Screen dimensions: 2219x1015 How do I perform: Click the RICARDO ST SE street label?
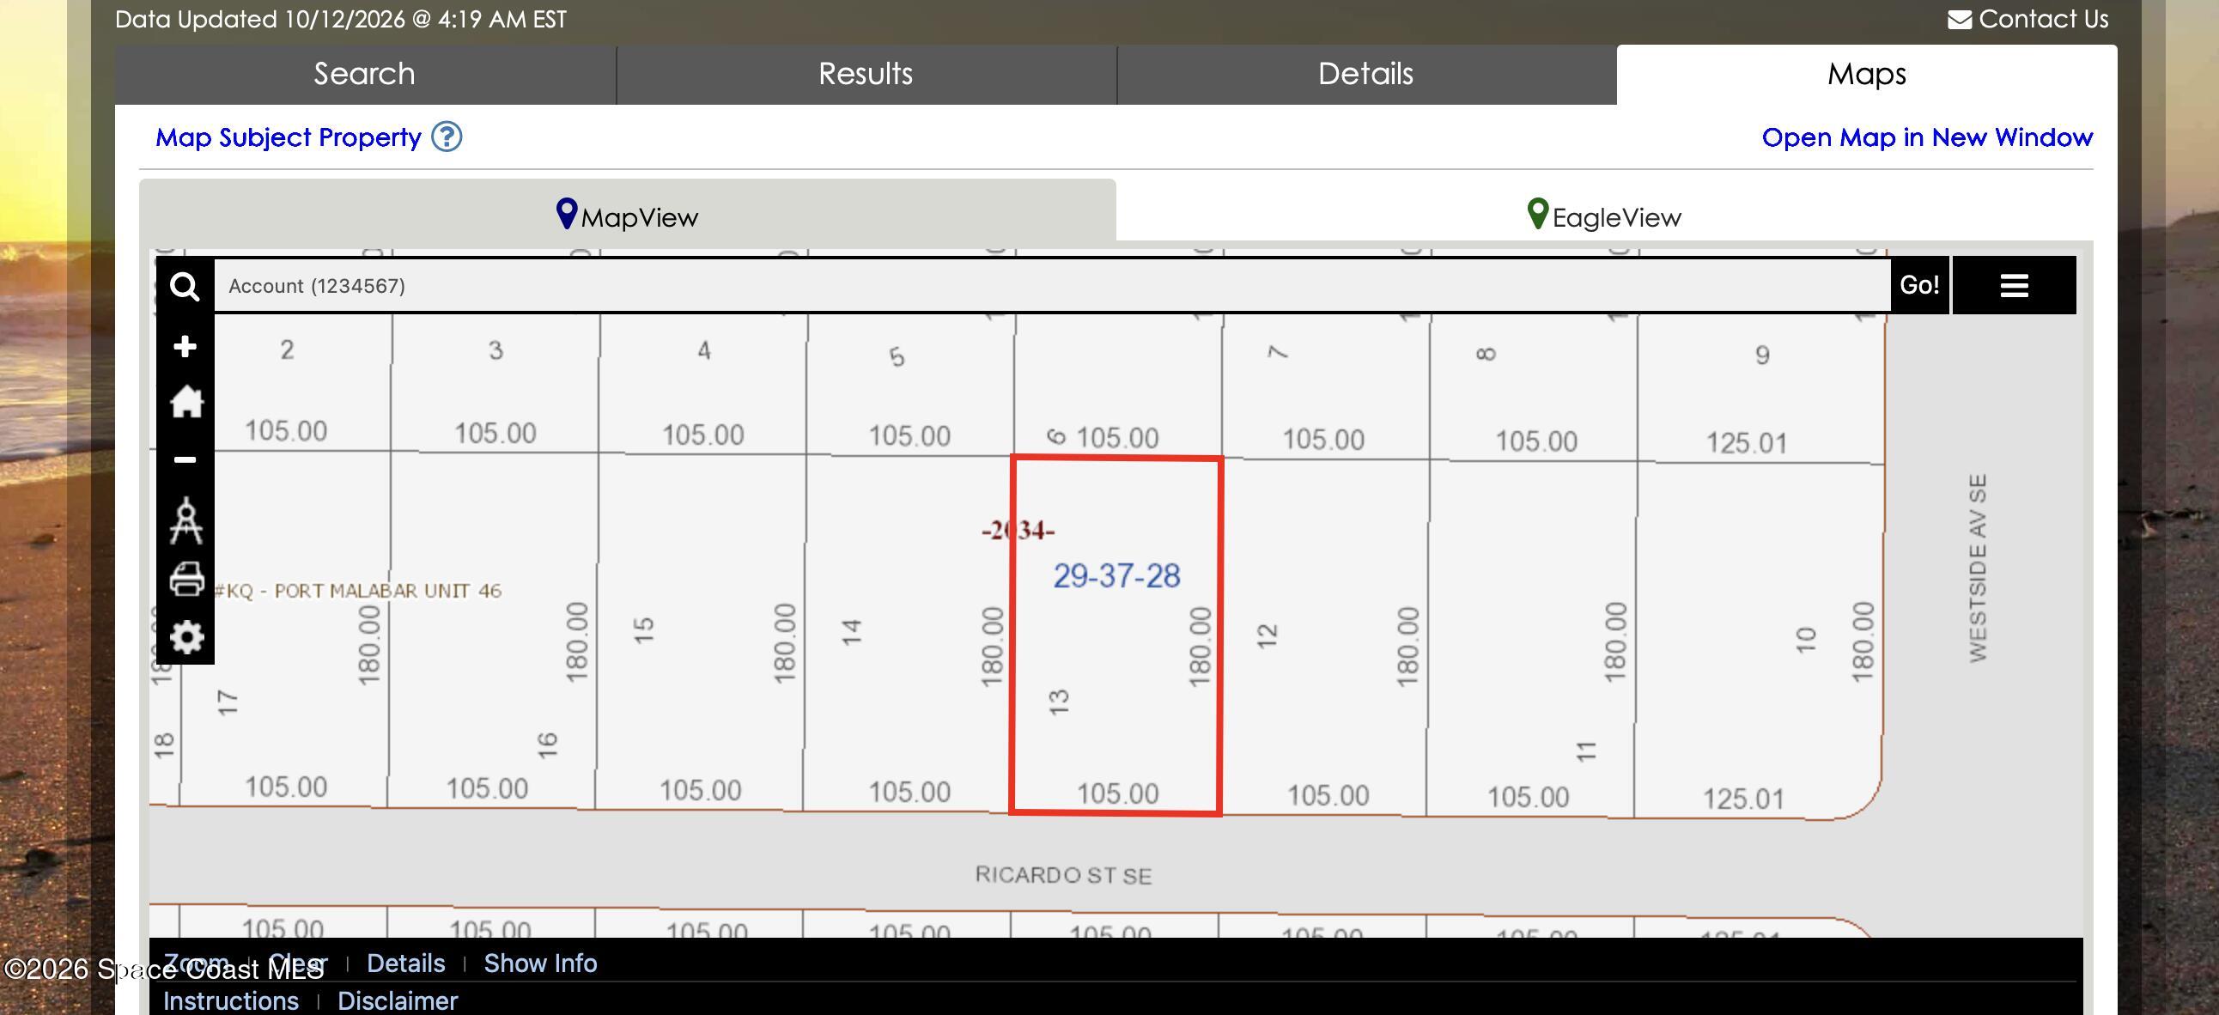1063,875
